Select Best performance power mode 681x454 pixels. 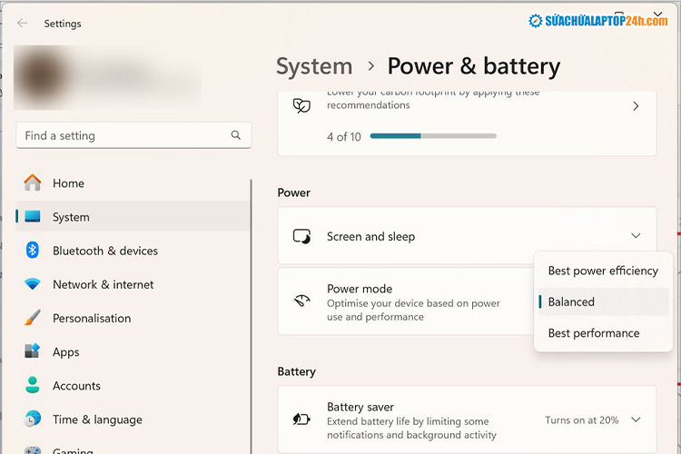(x=603, y=333)
